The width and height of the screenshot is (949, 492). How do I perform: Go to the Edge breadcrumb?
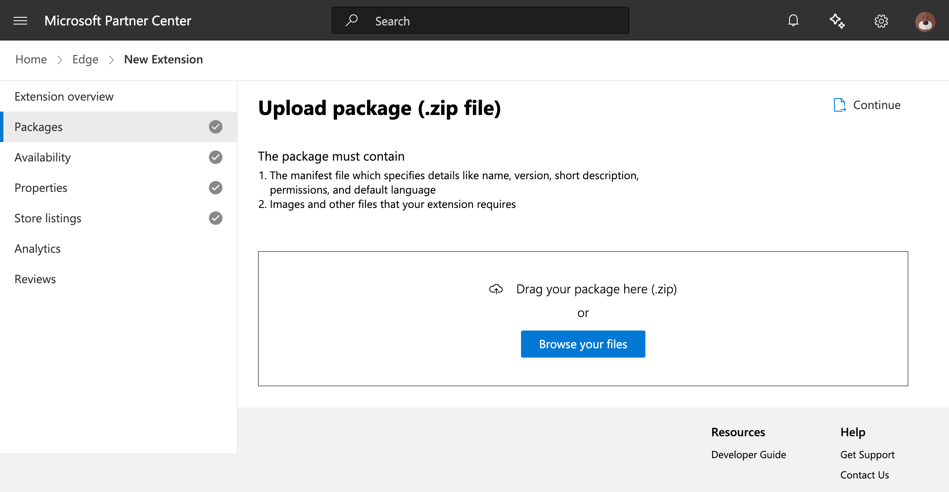click(85, 60)
